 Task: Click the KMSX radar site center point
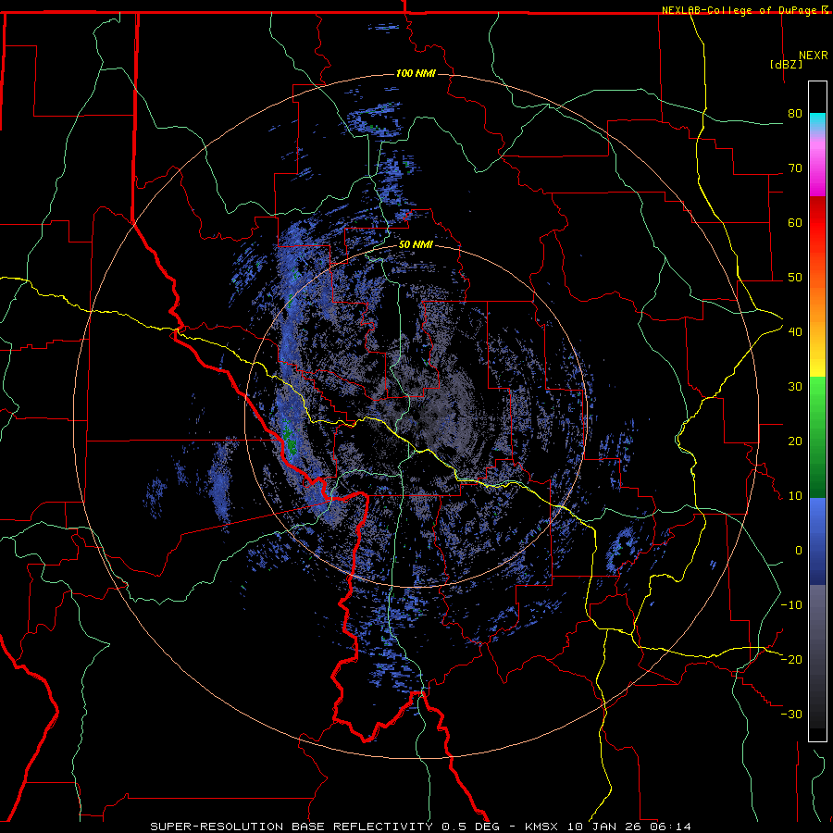(x=416, y=416)
